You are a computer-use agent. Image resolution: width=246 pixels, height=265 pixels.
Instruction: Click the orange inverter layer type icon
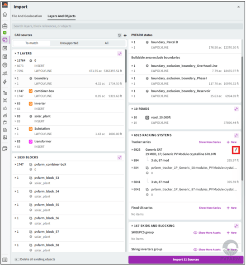click(x=31, y=103)
